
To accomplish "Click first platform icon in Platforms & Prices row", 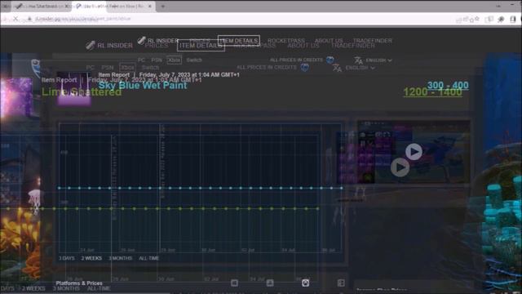I will 234,283.
